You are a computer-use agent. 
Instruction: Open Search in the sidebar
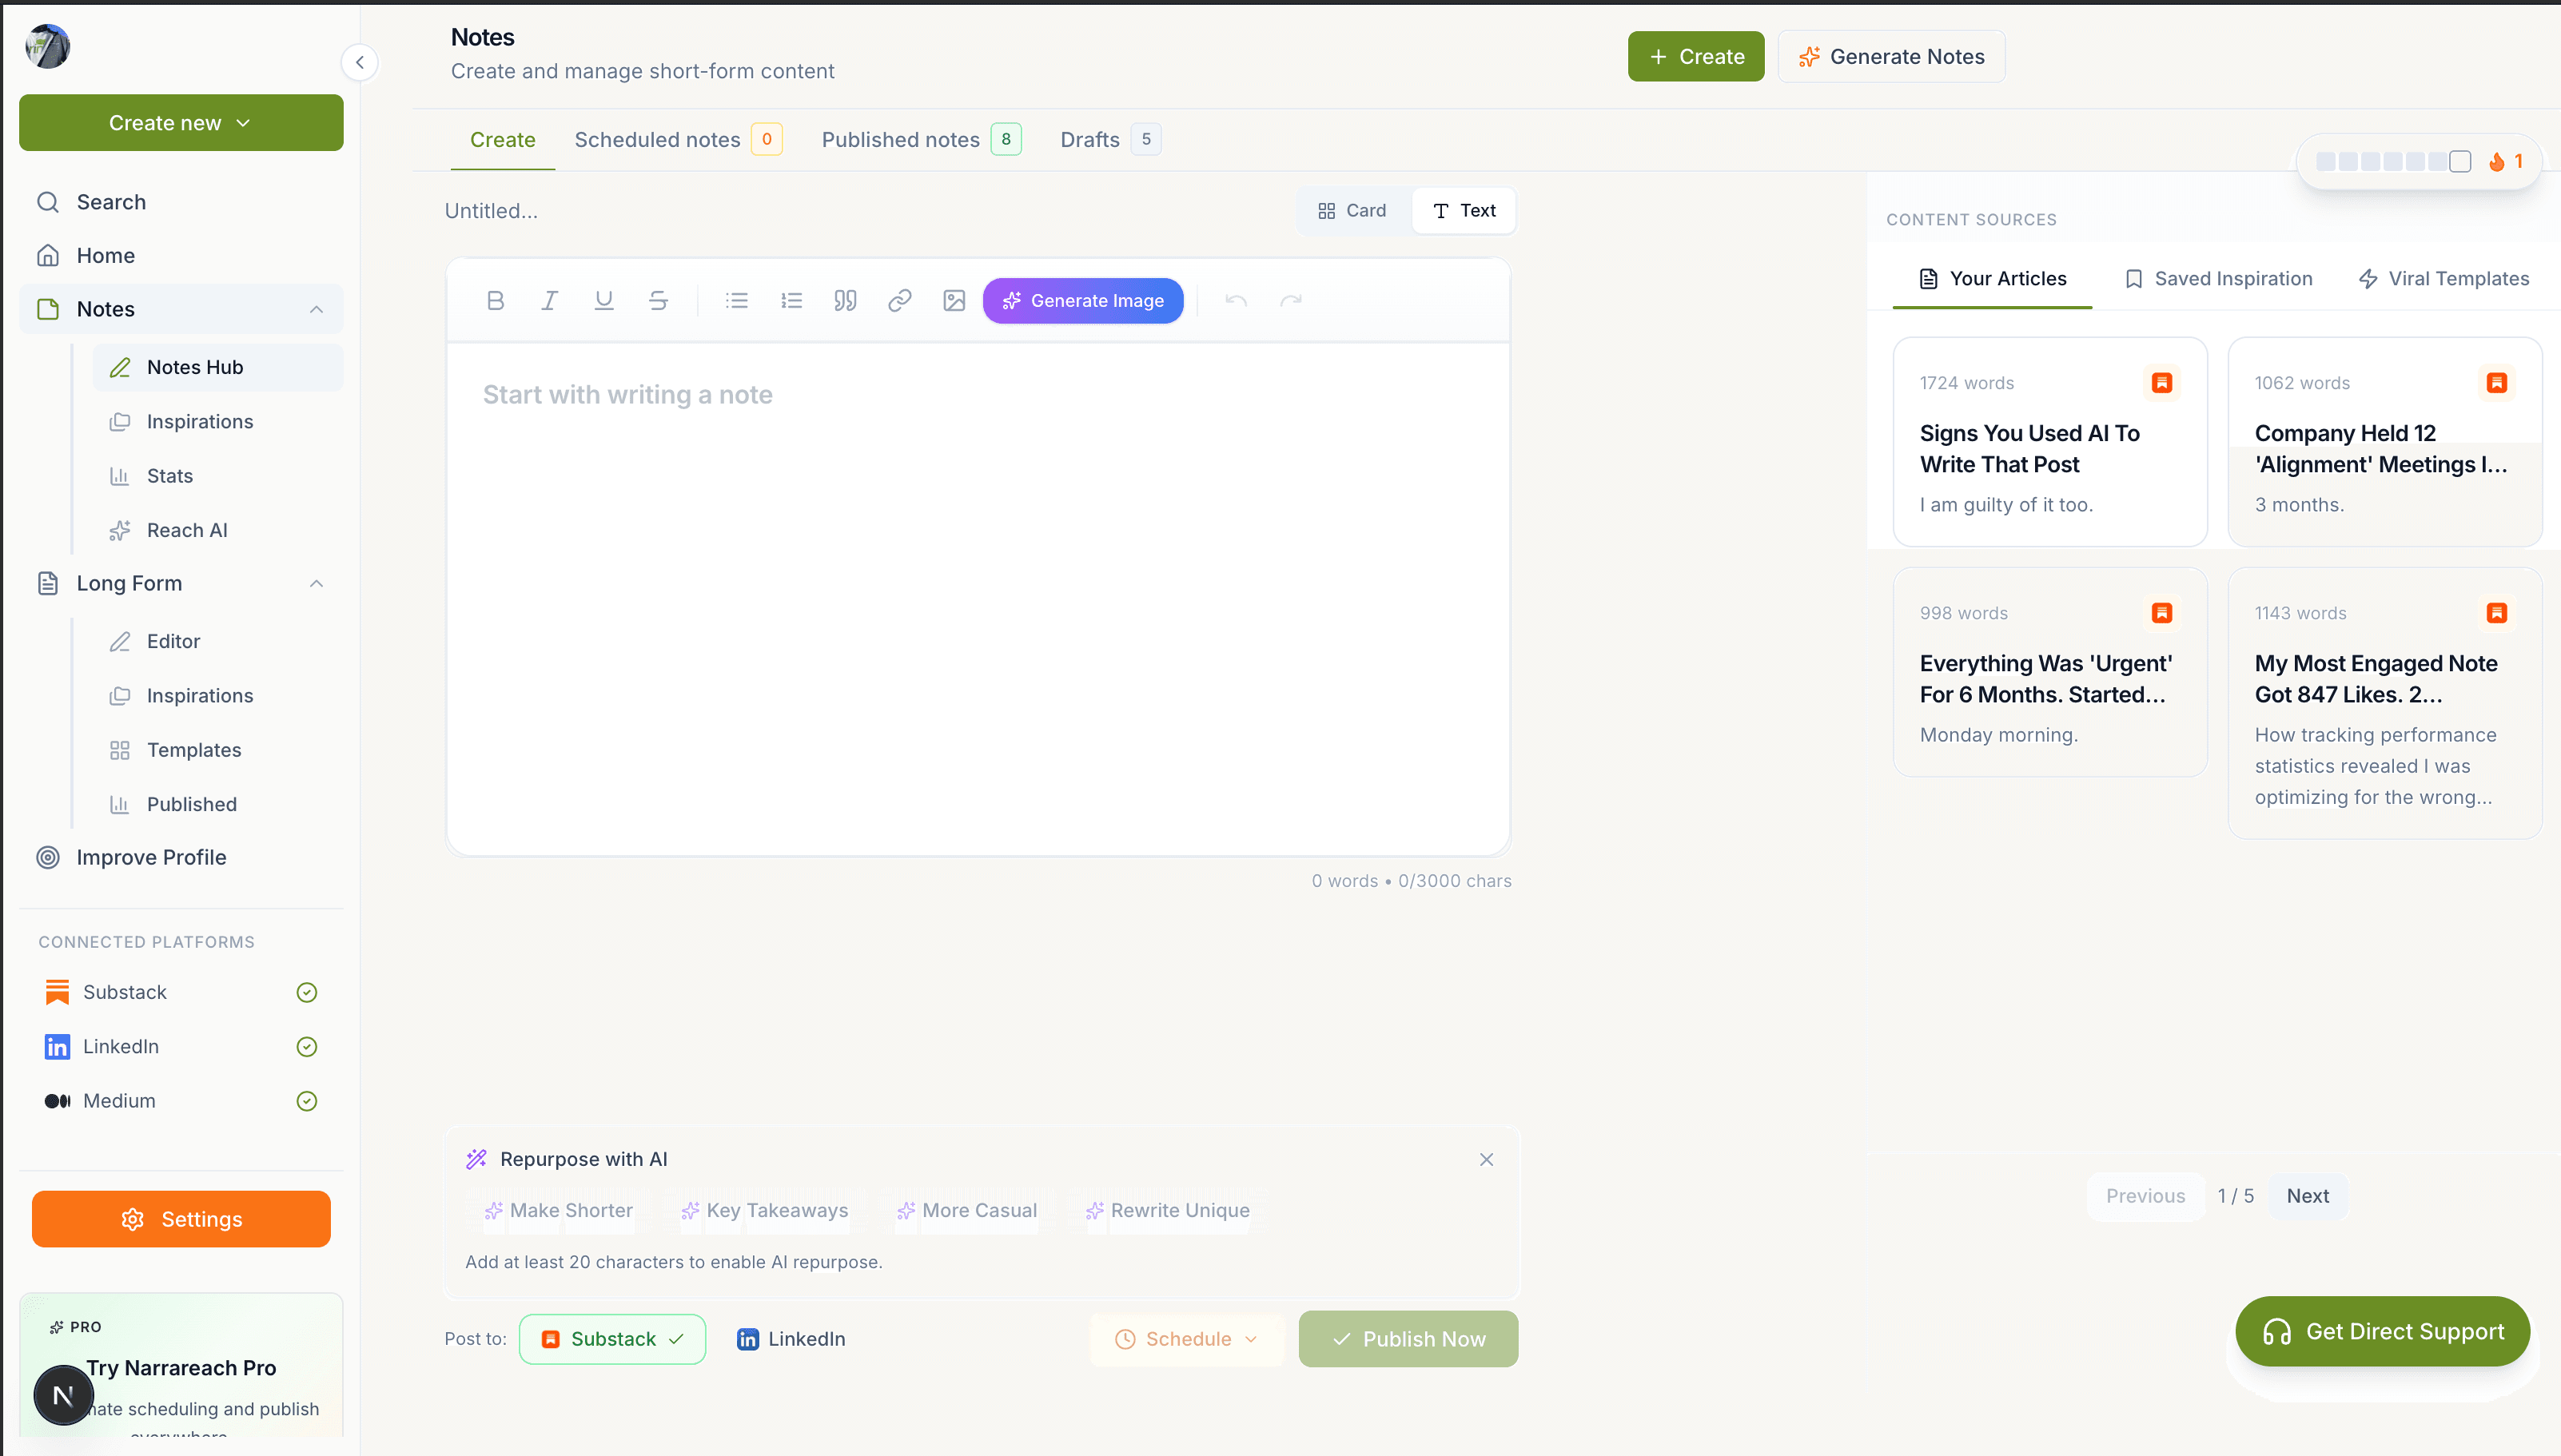(x=181, y=202)
